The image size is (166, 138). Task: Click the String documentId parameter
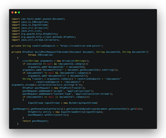pos(108,52)
